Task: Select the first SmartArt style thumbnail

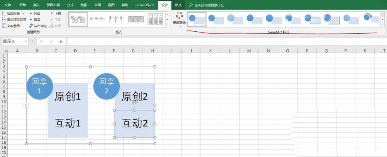Action: click(197, 19)
